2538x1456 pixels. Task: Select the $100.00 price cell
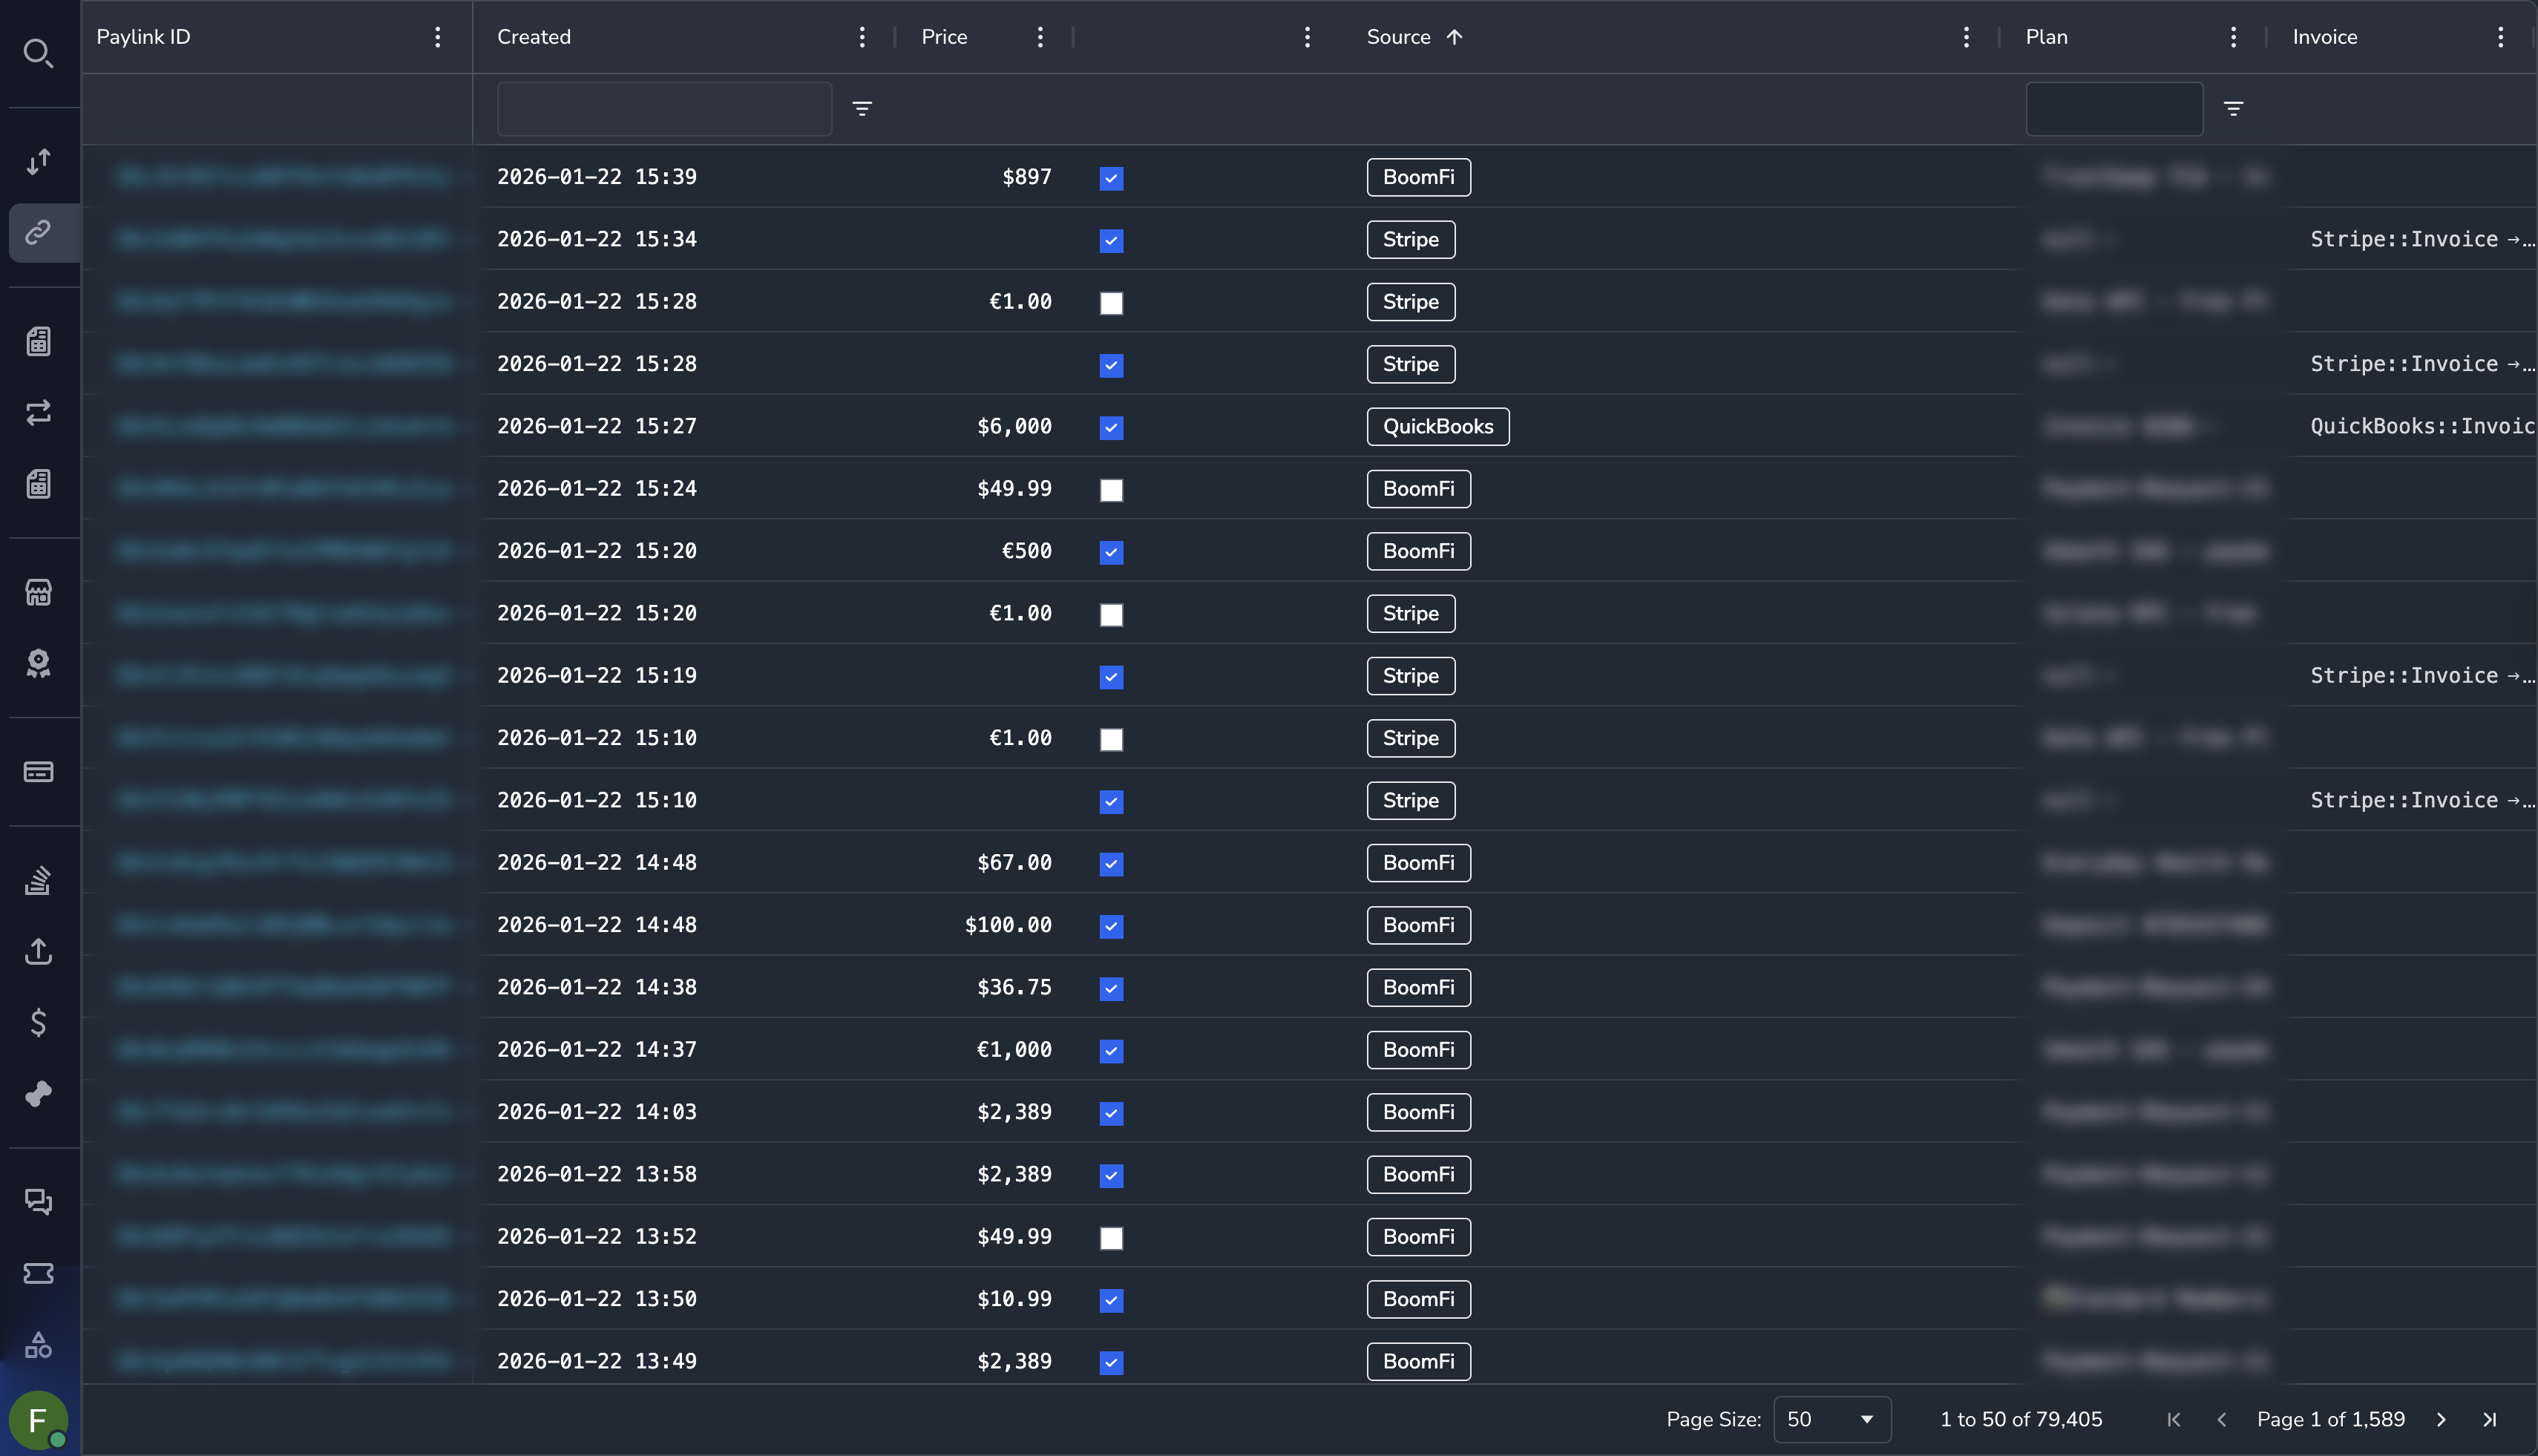click(1008, 925)
